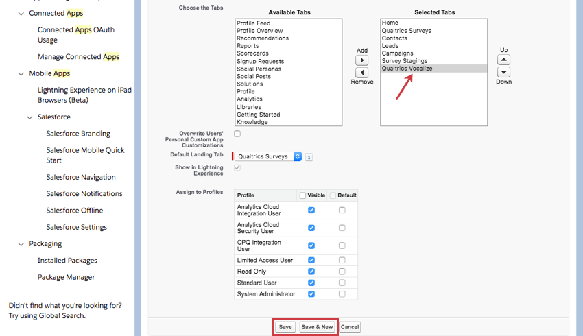This screenshot has width=583, height=336.
Task: Uncheck Visible for System Administrator profile
Action: point(311,294)
